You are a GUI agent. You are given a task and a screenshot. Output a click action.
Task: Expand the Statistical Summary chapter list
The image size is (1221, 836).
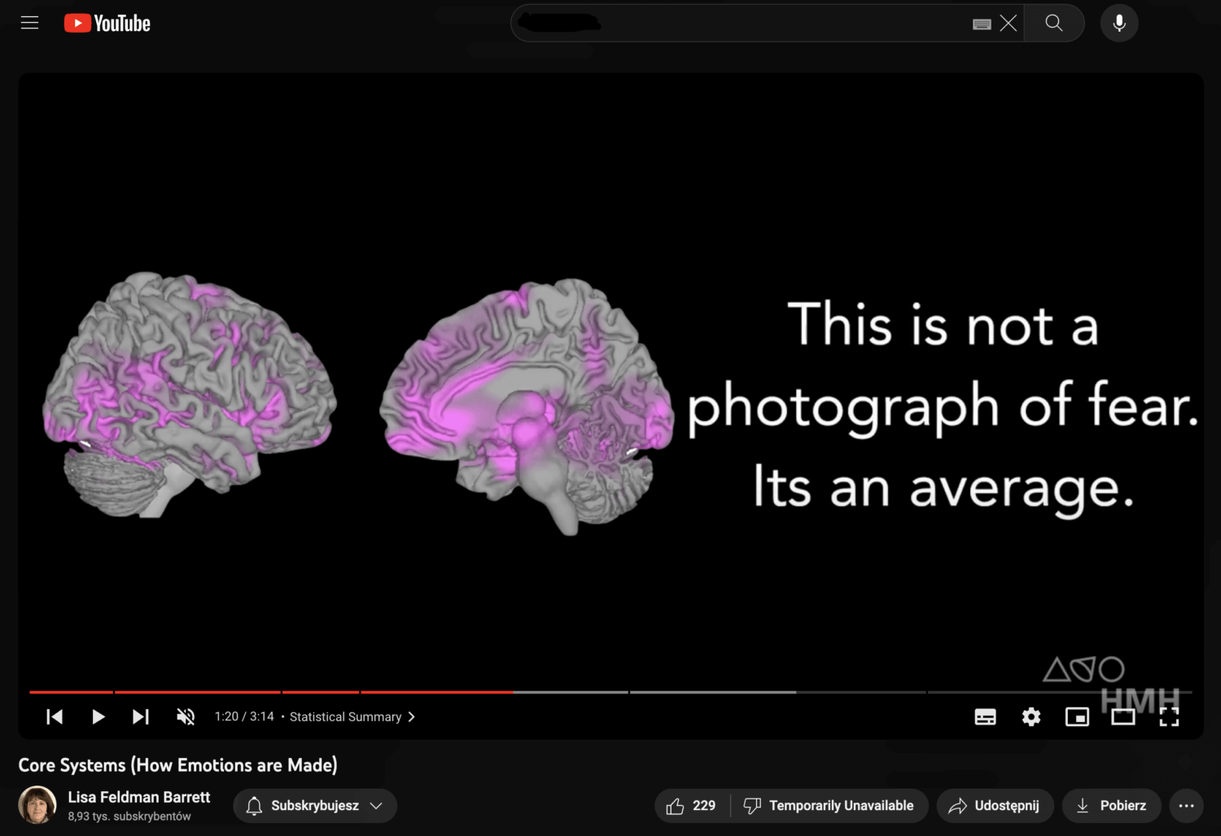[352, 716]
